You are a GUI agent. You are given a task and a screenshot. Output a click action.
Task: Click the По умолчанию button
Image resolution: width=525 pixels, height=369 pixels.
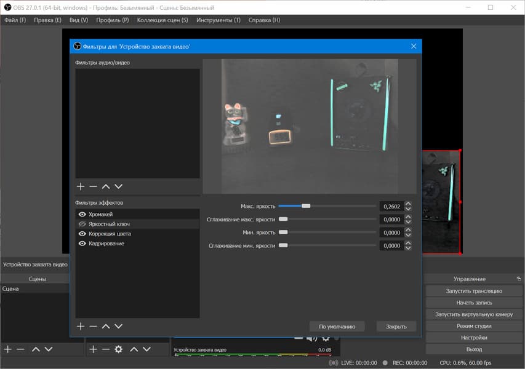(337, 327)
